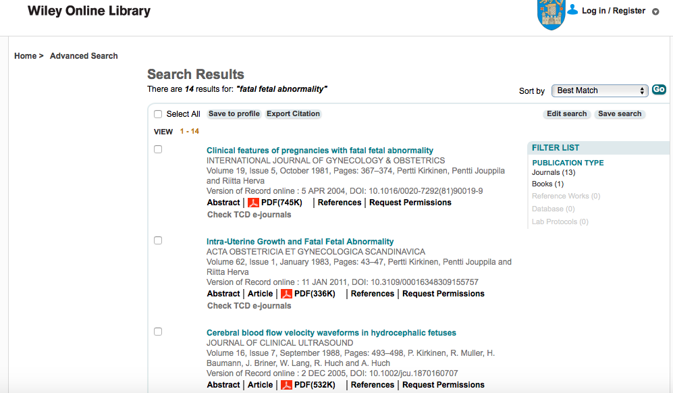The image size is (673, 393).
Task: Check the box for Clinical features article
Action: 158,149
